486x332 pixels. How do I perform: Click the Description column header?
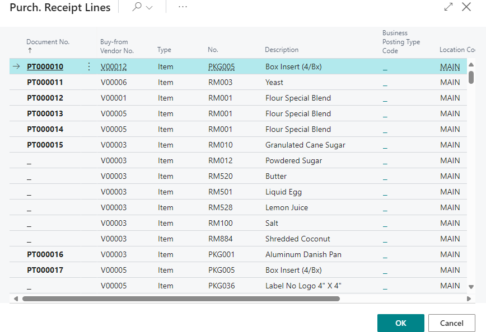click(282, 50)
